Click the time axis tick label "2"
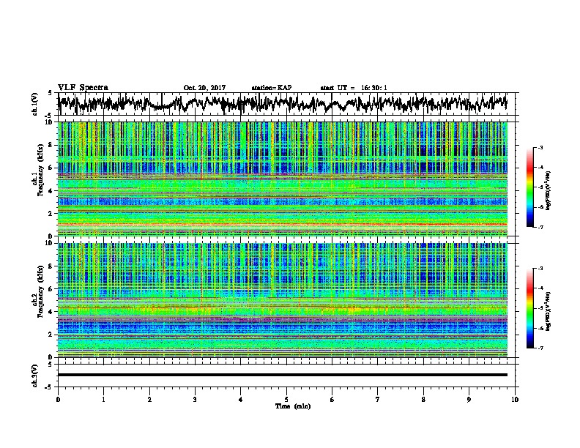This screenshot has height=448, width=580. click(149, 400)
